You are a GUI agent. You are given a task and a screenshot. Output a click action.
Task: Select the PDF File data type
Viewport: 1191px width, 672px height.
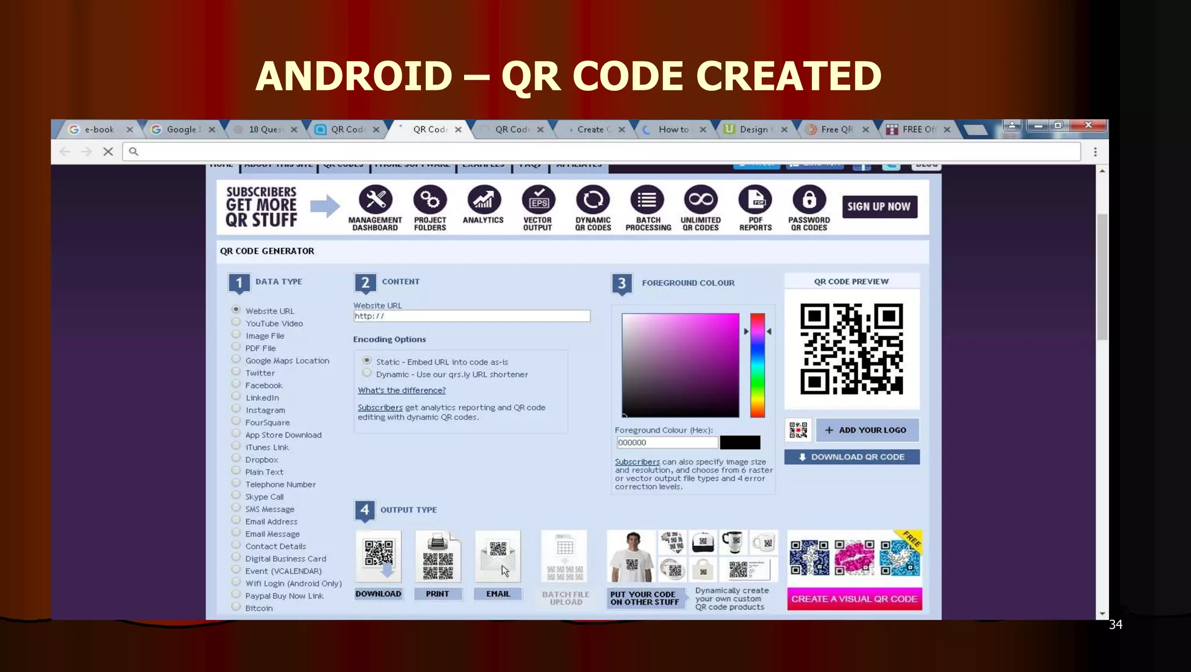point(236,347)
